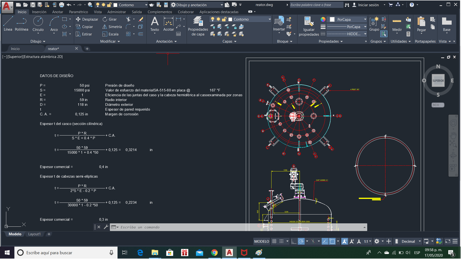Open the 1:1 annotation scale dropdown

[x=368, y=241]
